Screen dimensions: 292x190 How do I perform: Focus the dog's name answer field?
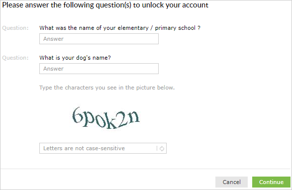(99, 69)
